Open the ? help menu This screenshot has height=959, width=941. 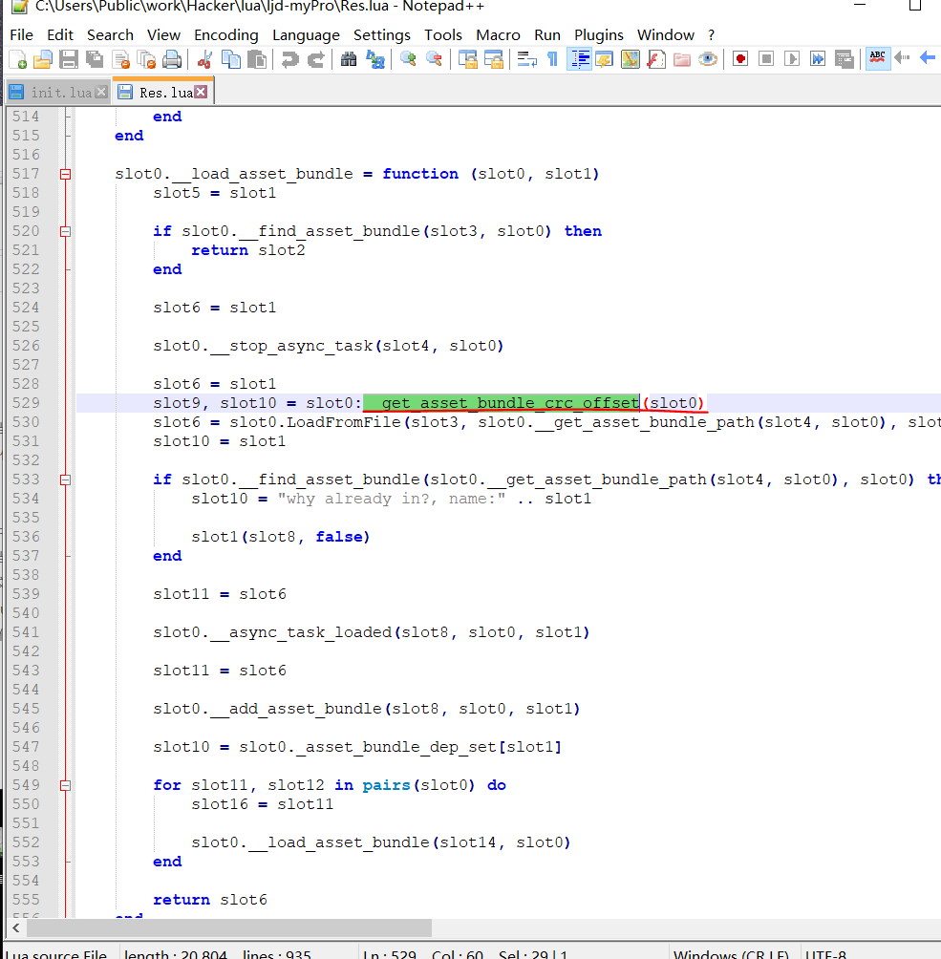tap(711, 34)
